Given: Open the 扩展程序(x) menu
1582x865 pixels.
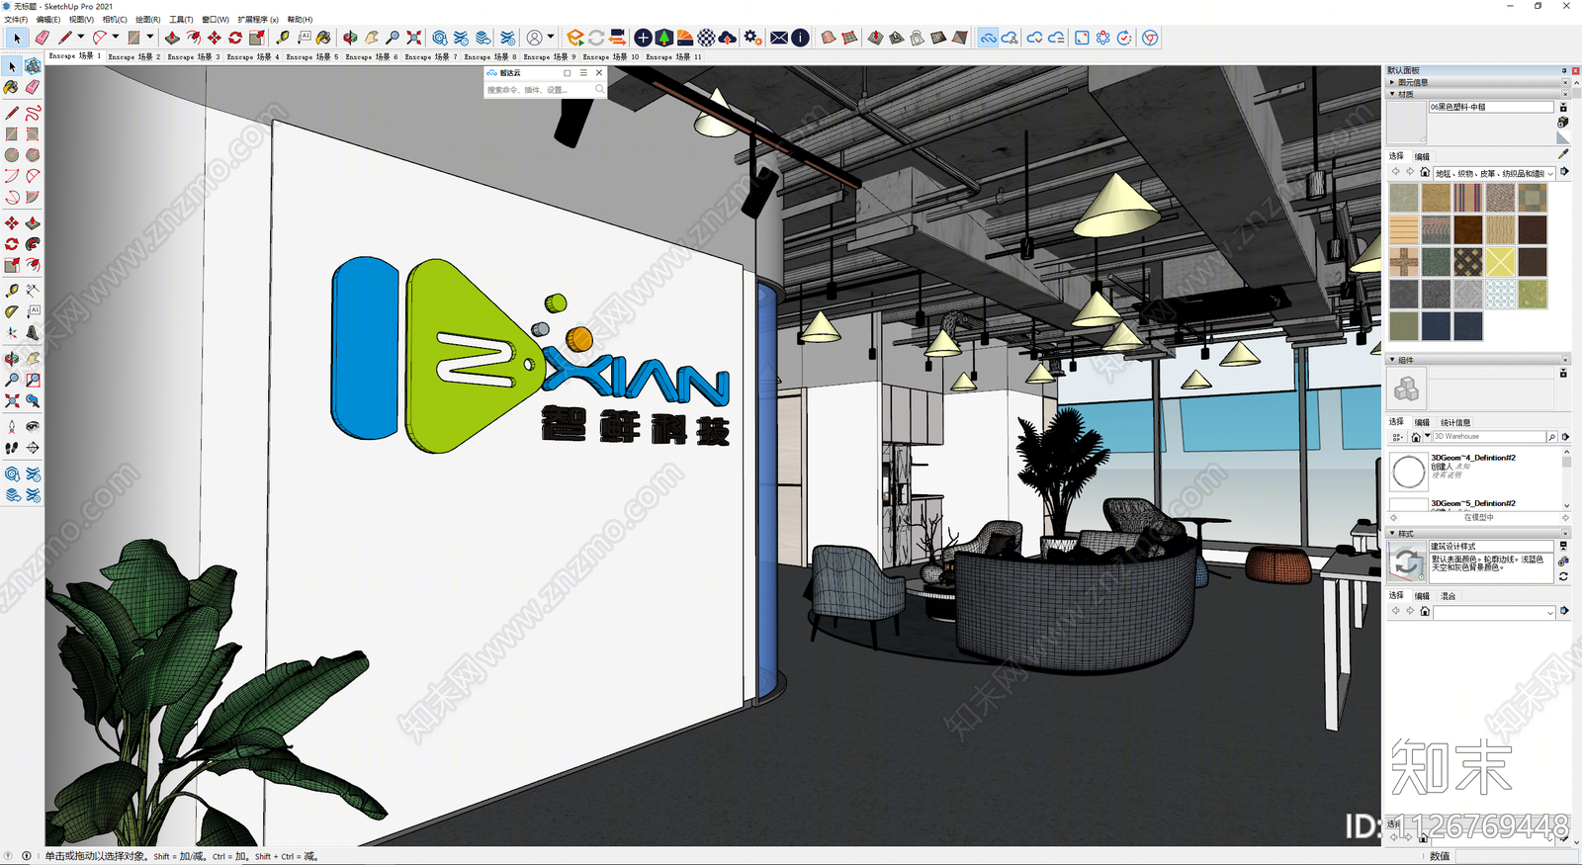Looking at the screenshot, I should (x=258, y=20).
